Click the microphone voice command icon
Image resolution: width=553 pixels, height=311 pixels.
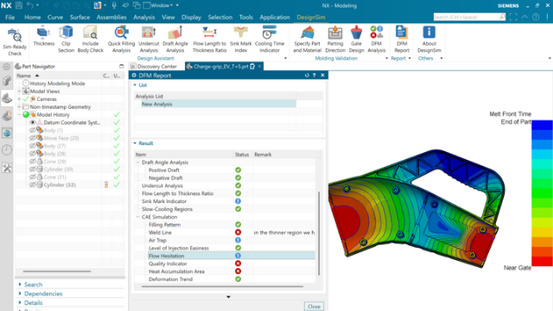tap(114, 5)
